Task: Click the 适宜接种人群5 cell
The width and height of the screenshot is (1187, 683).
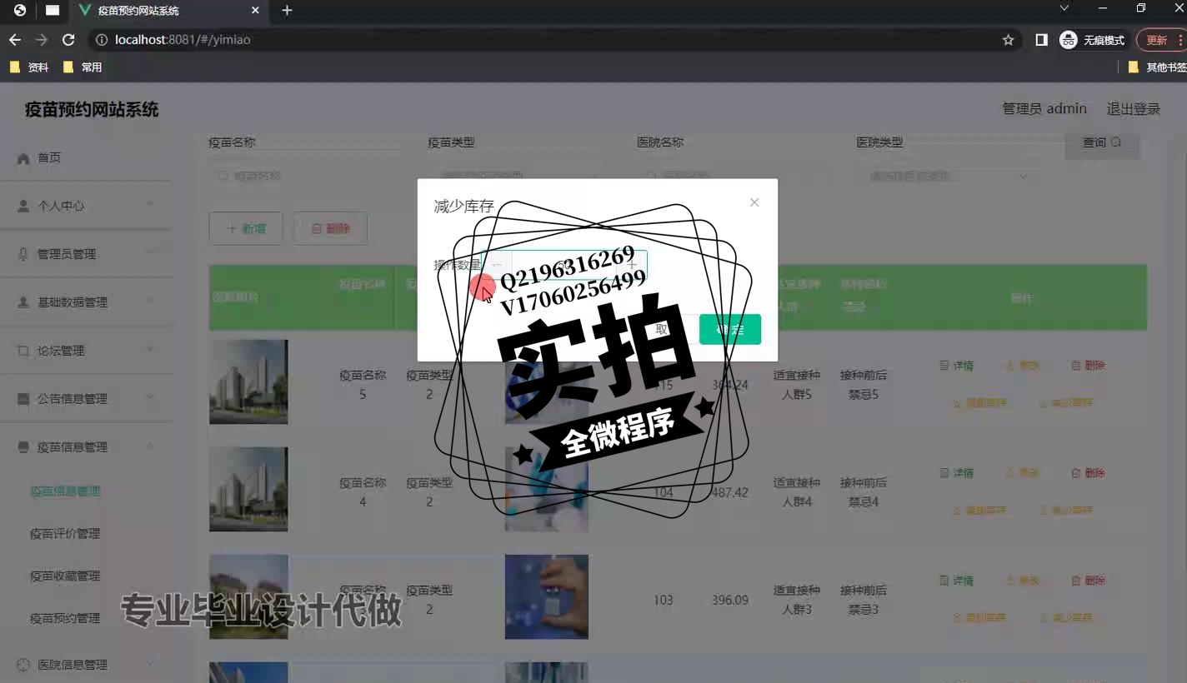Action: pos(797,385)
